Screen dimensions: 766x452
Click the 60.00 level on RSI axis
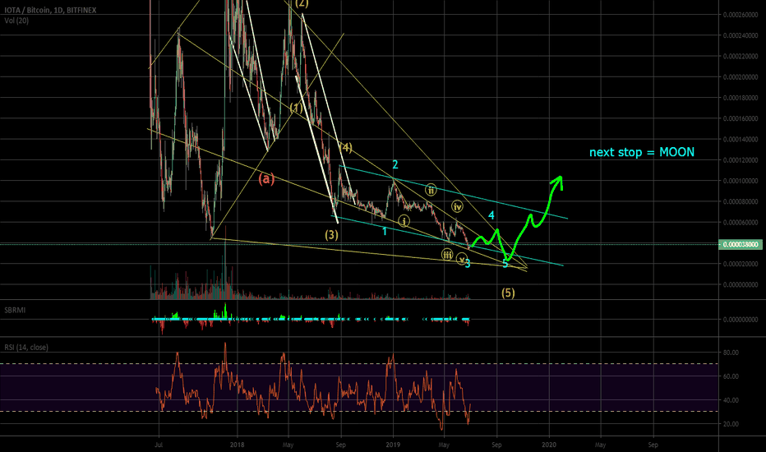731,376
